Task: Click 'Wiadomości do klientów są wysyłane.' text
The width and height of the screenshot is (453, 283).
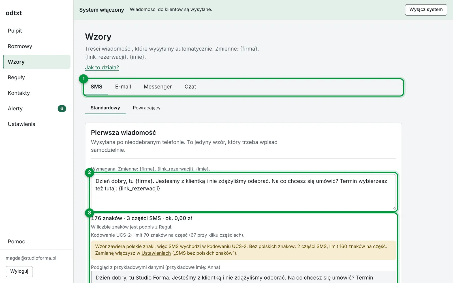Action: point(171,9)
